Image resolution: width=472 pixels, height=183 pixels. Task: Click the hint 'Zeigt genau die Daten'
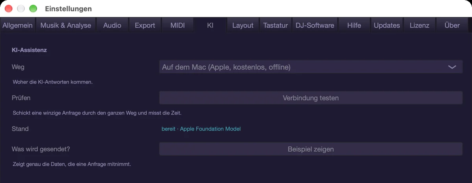point(72,164)
